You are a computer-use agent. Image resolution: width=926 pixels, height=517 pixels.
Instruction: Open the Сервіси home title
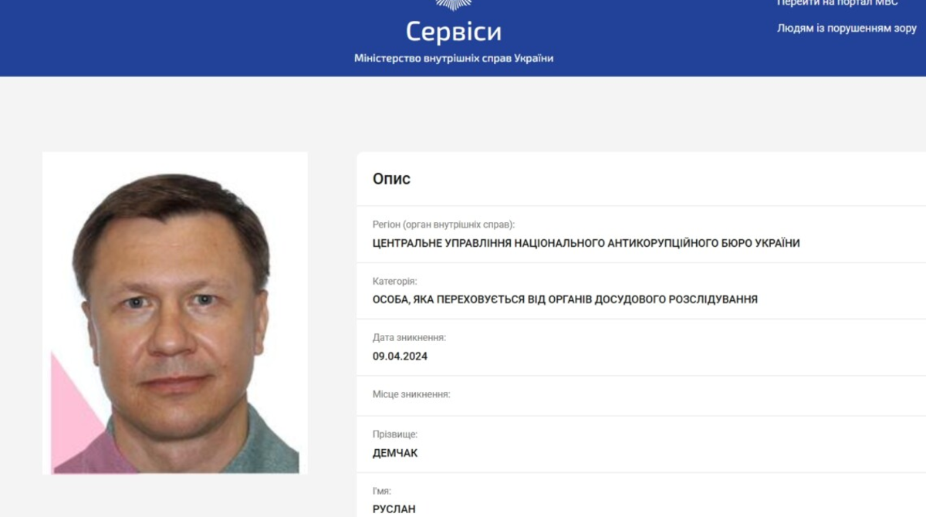454,32
